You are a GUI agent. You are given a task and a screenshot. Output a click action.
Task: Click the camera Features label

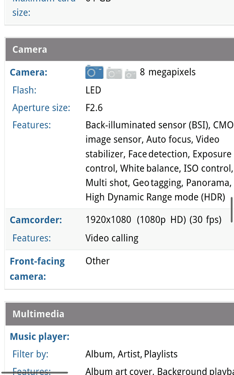(32, 125)
